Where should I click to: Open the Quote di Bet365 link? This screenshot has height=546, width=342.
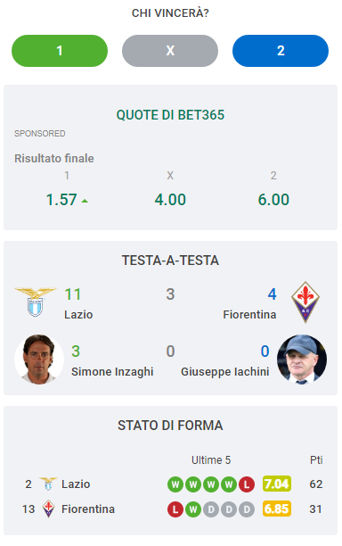click(170, 115)
